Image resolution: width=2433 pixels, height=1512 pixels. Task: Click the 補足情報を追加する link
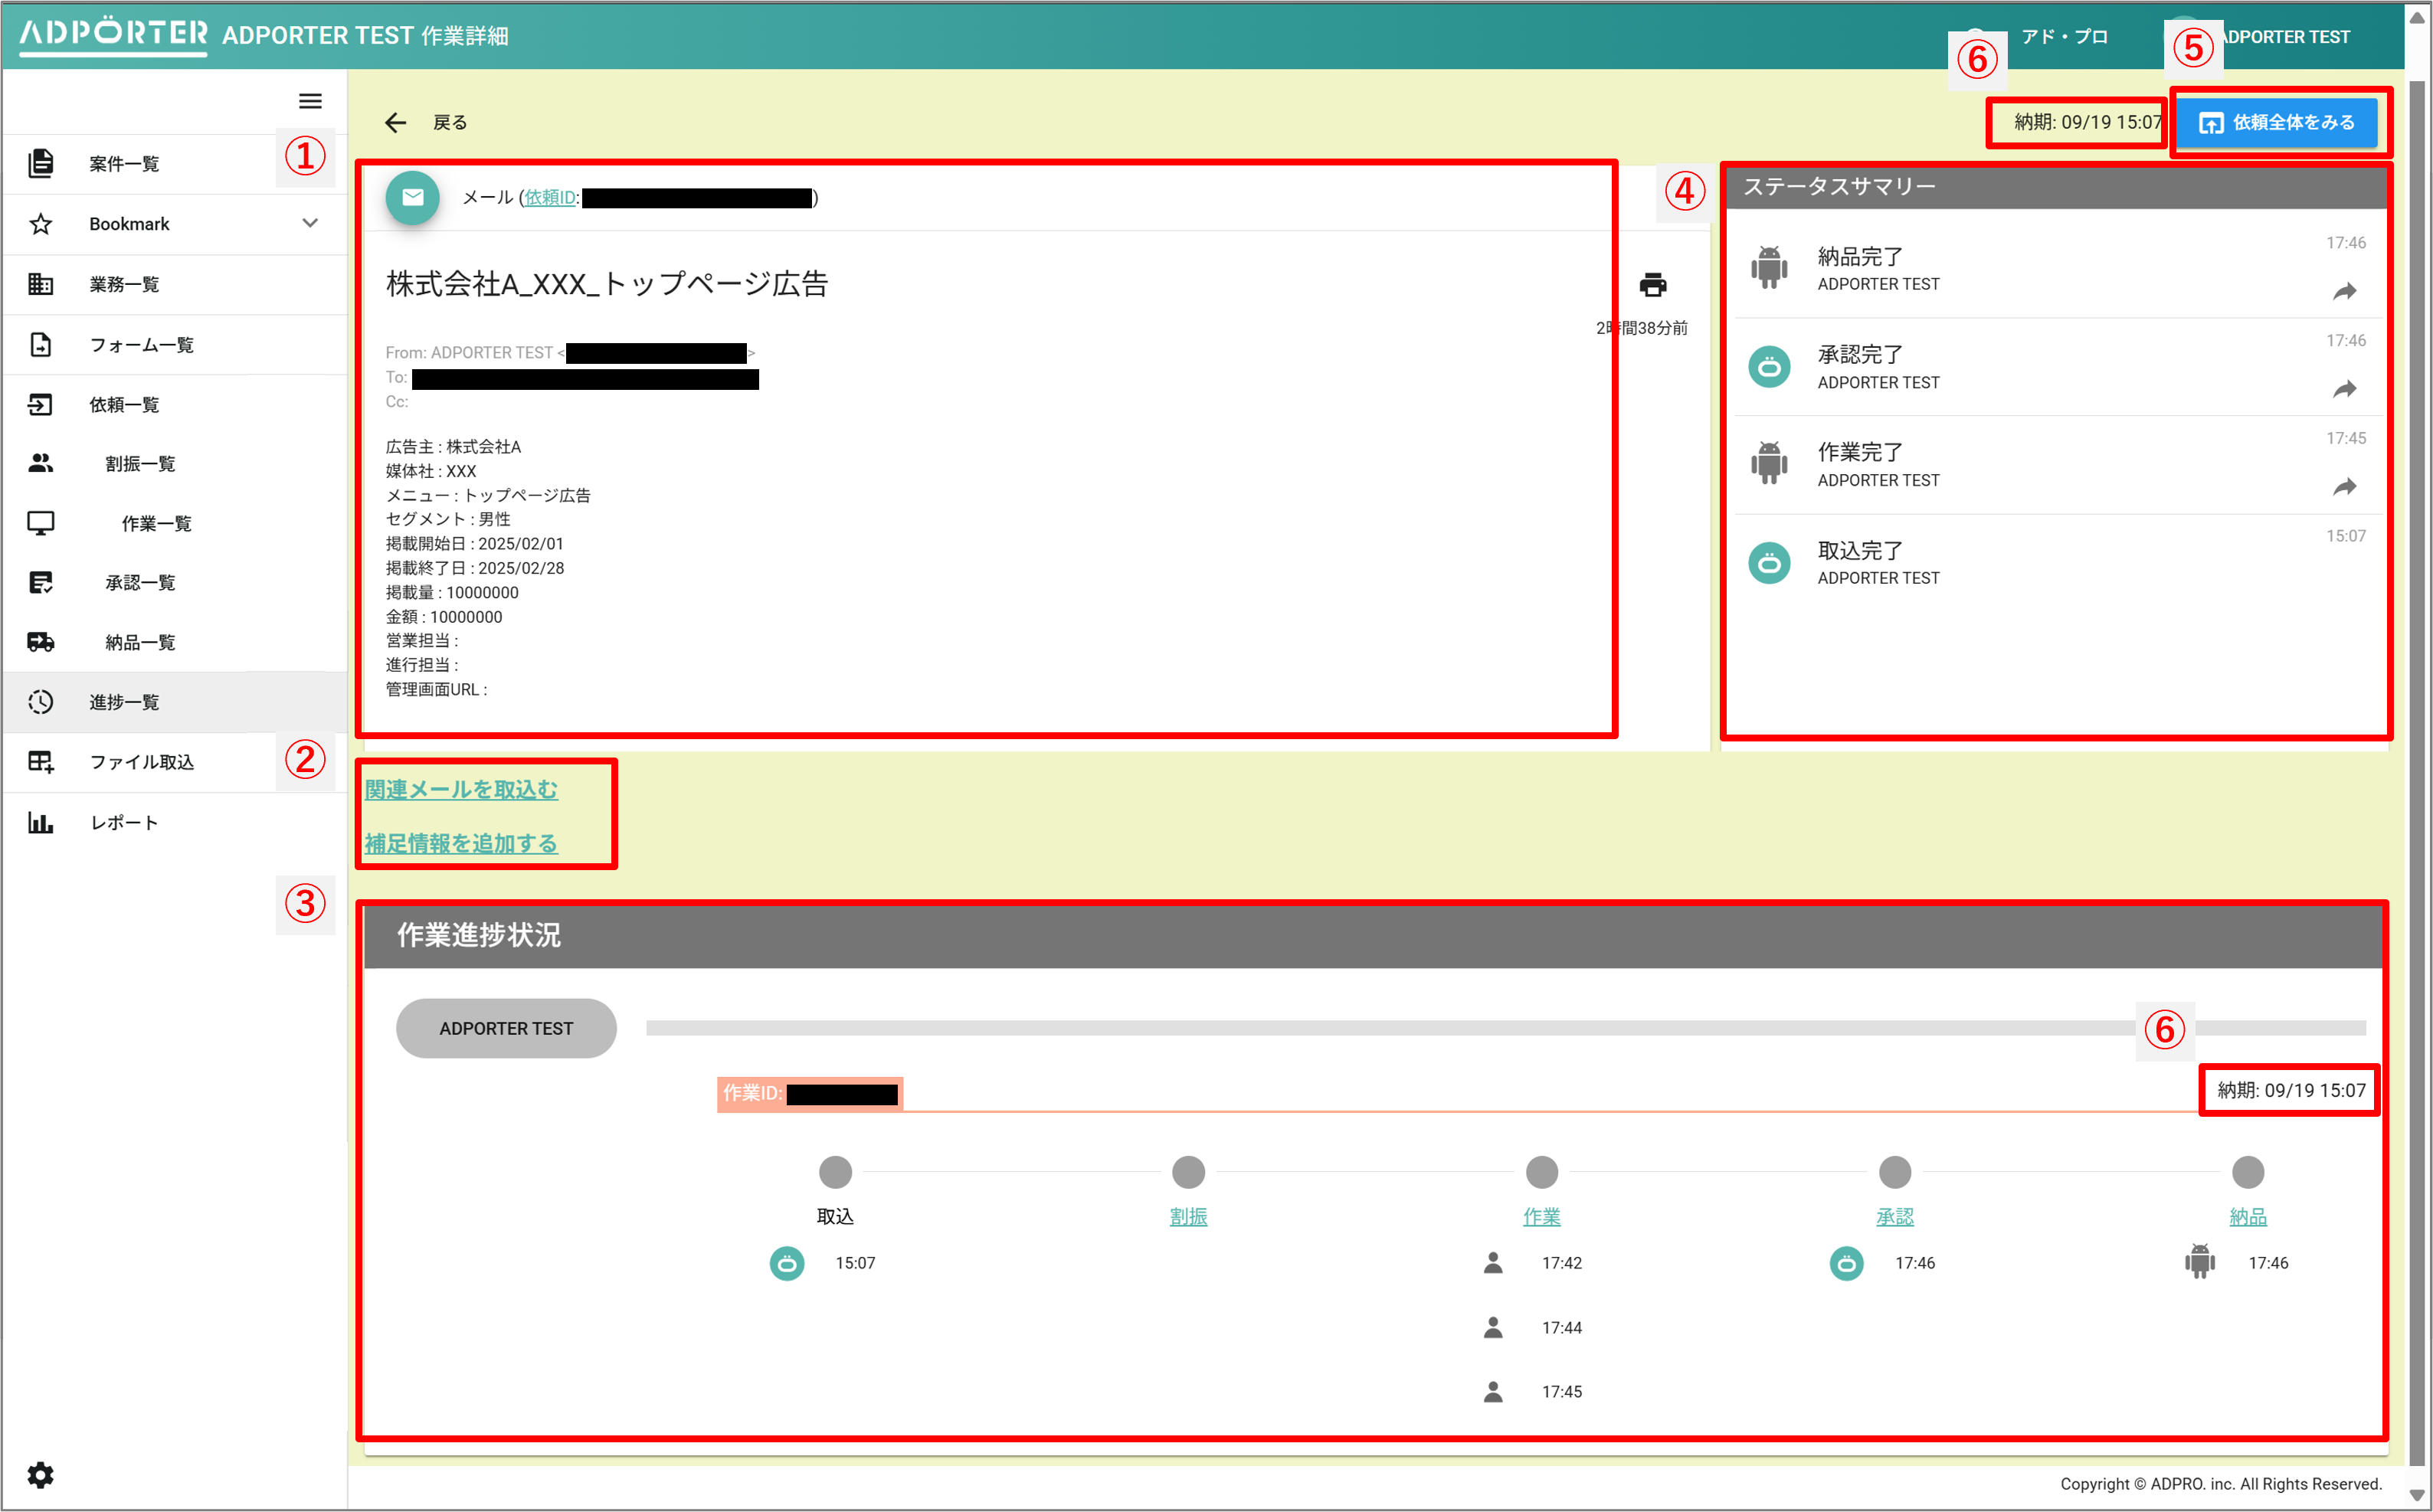coord(461,843)
